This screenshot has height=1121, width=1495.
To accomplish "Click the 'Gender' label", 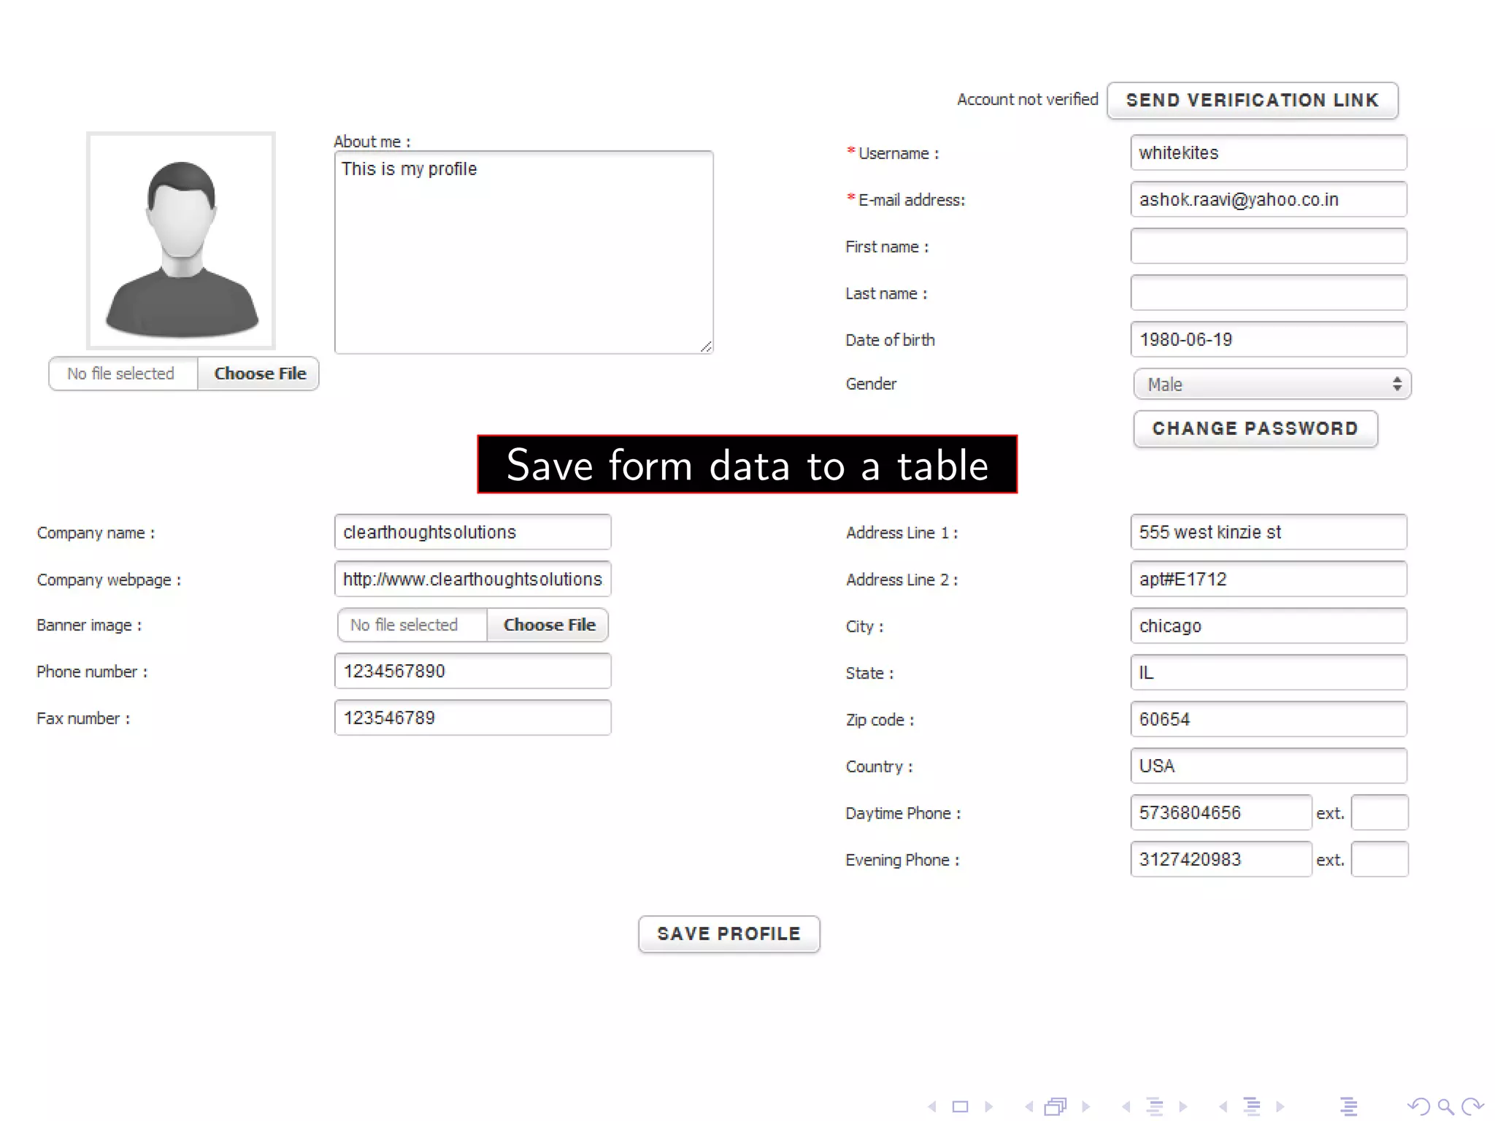I will tap(871, 384).
